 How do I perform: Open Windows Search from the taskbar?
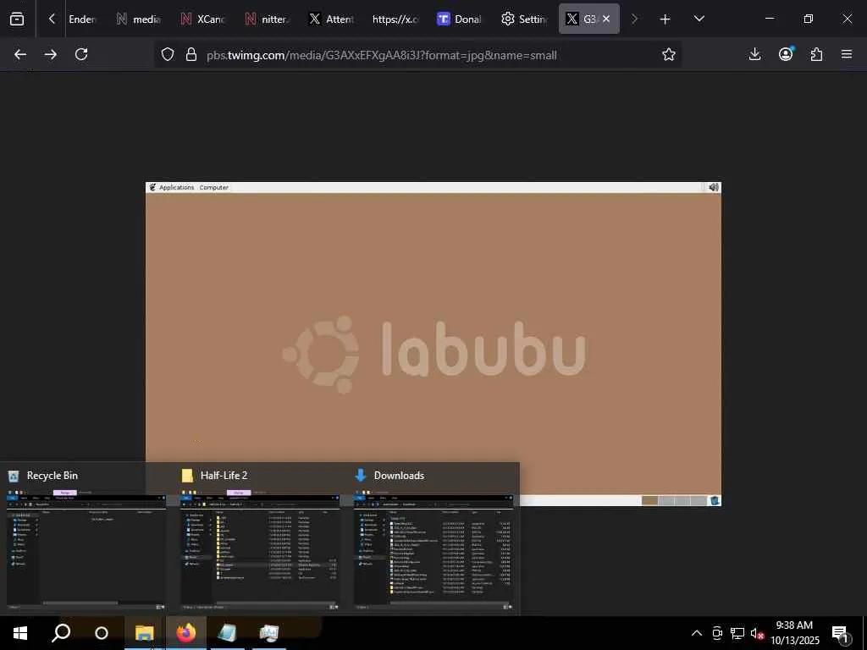pos(61,633)
